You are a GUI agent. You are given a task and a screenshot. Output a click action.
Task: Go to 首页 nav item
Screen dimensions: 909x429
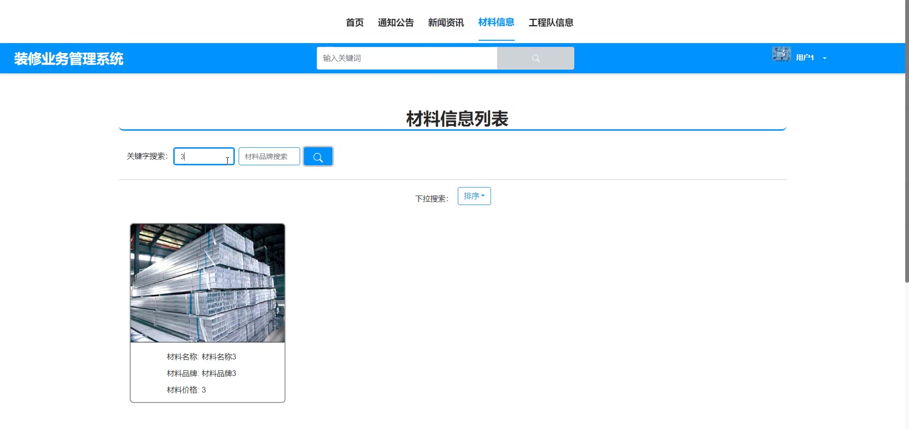click(x=355, y=22)
